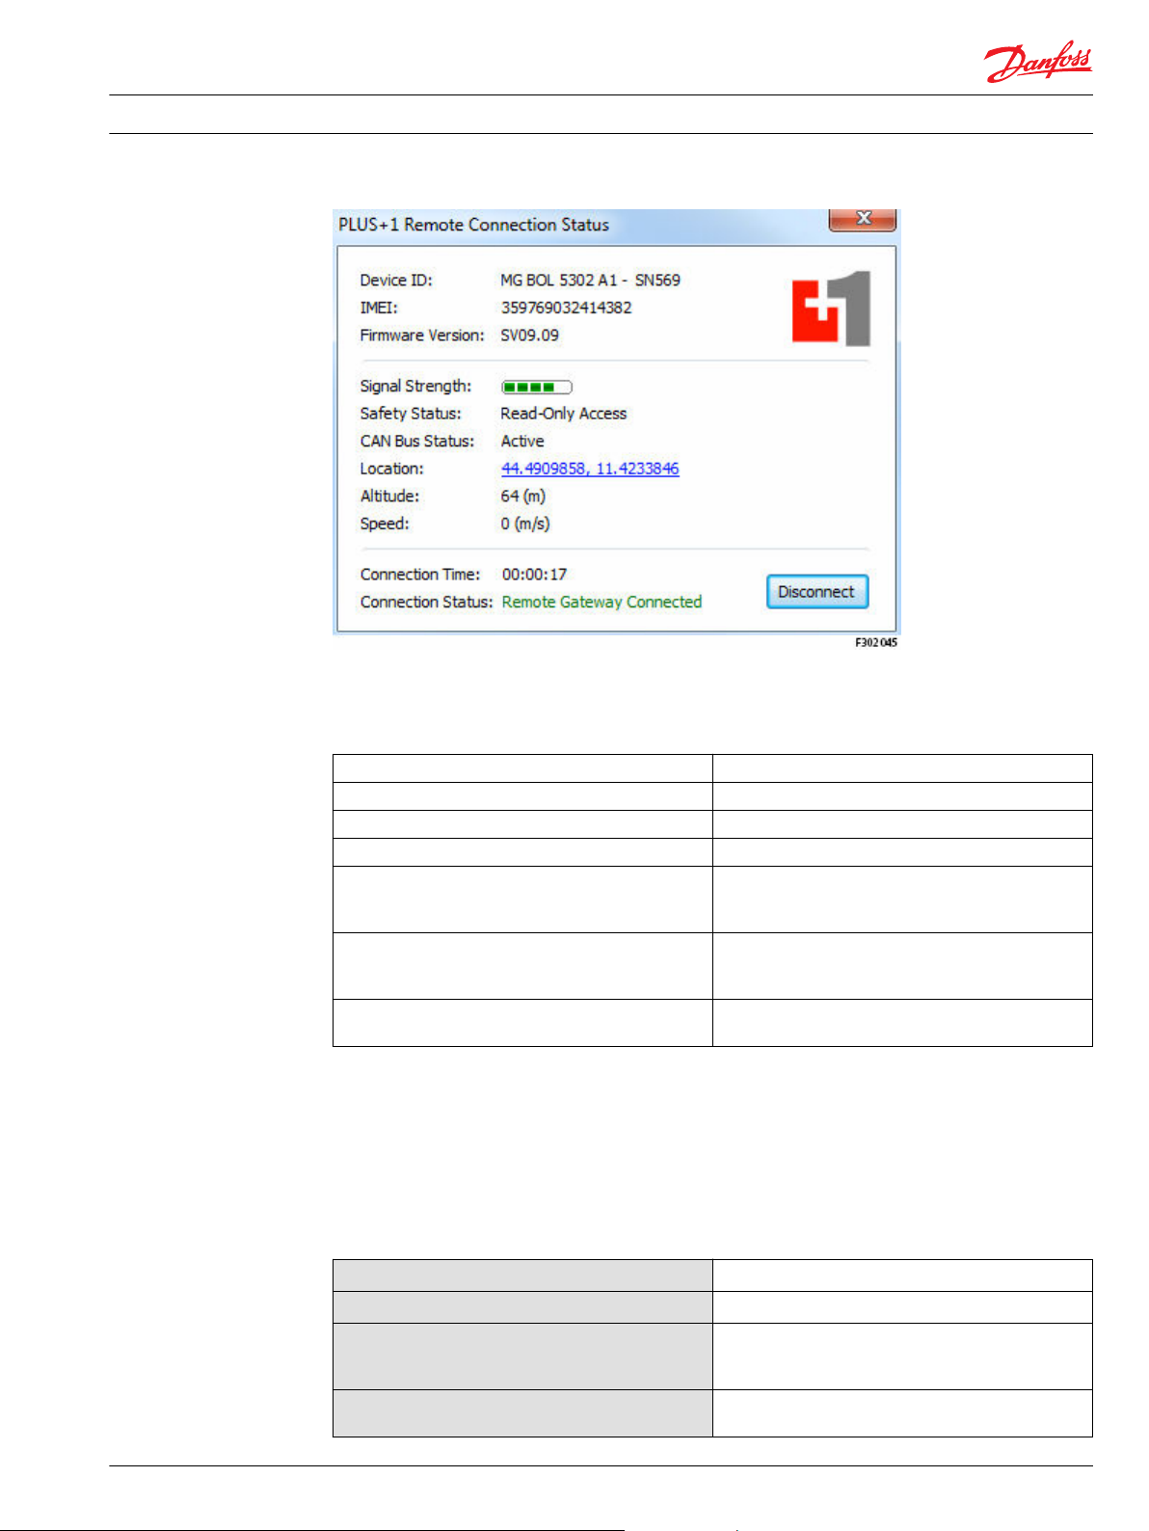The height and width of the screenshot is (1531, 1149).
Task: Click the PLUS+1 red and gray logo
Action: point(831,309)
